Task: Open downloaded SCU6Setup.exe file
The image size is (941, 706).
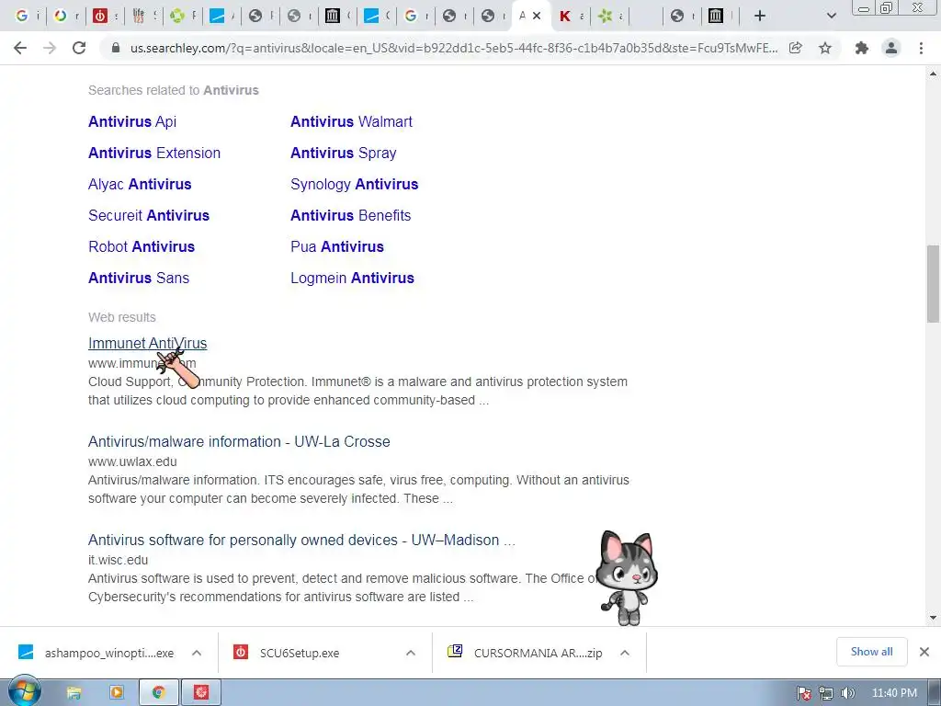Action: pos(288,653)
